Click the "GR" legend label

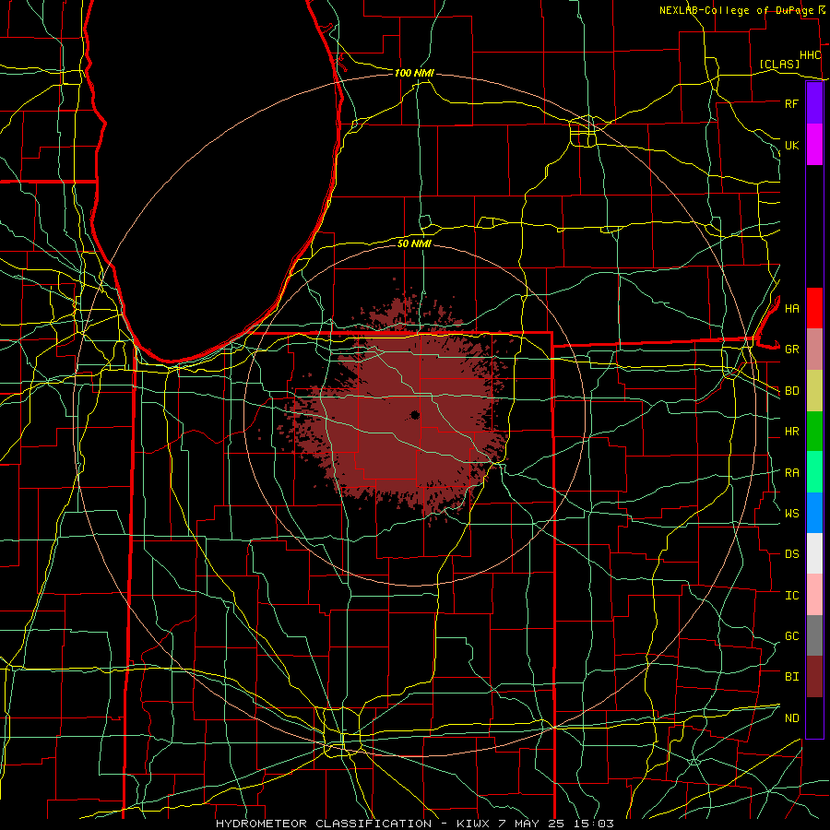791,350
